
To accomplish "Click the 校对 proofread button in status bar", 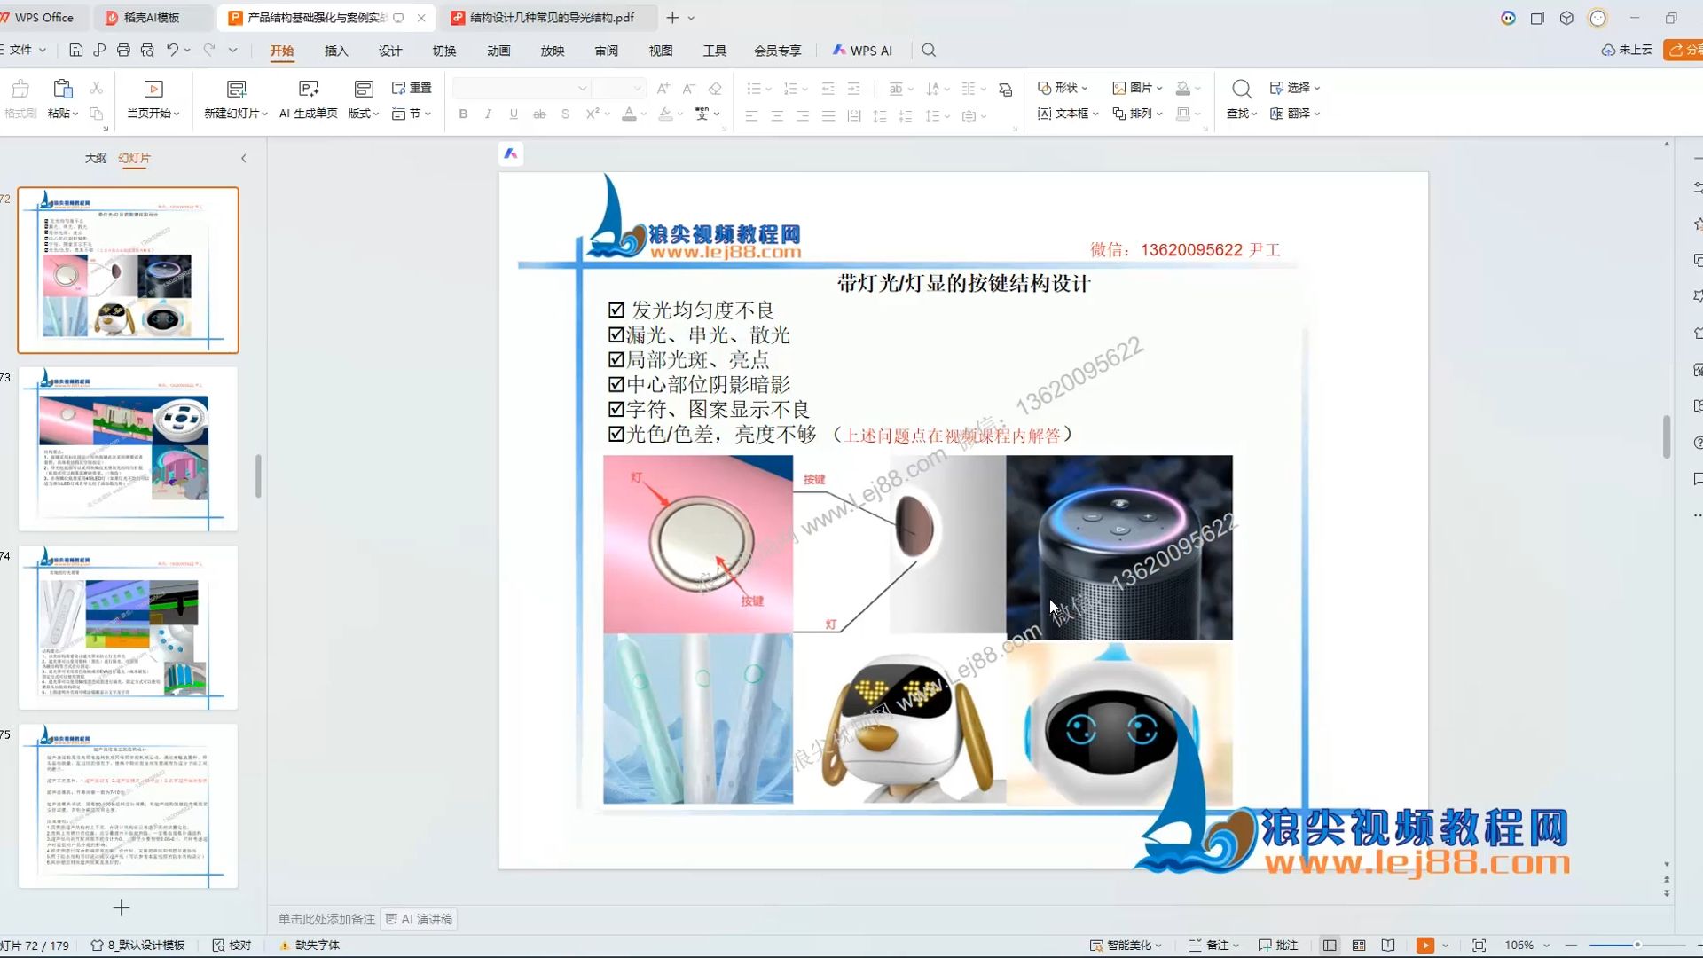I will click(x=232, y=946).
